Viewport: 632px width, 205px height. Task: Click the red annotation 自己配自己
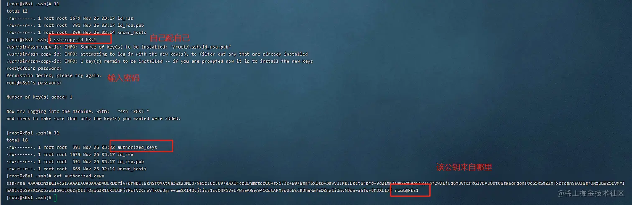[x=170, y=38]
